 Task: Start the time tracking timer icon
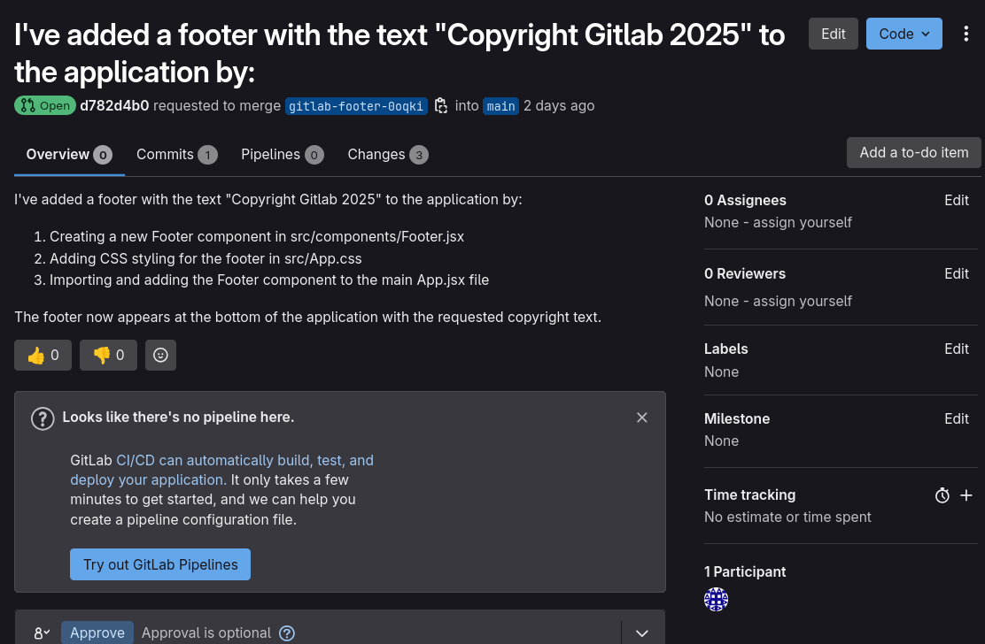942,495
